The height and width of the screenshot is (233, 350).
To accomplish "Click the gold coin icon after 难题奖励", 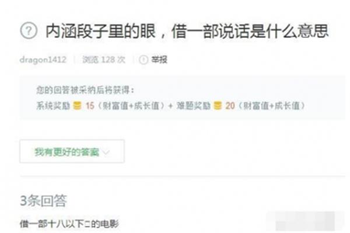I will [x=218, y=105].
